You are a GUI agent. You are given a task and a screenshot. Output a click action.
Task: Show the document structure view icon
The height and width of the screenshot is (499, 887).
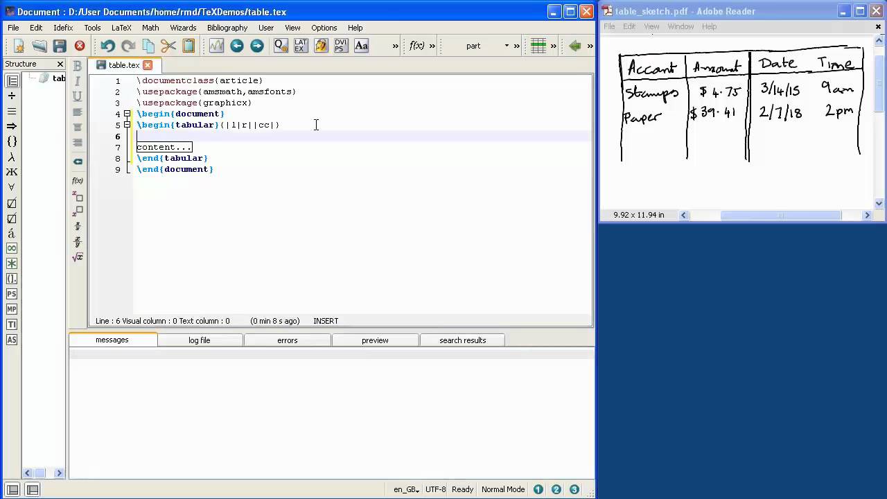12,80
